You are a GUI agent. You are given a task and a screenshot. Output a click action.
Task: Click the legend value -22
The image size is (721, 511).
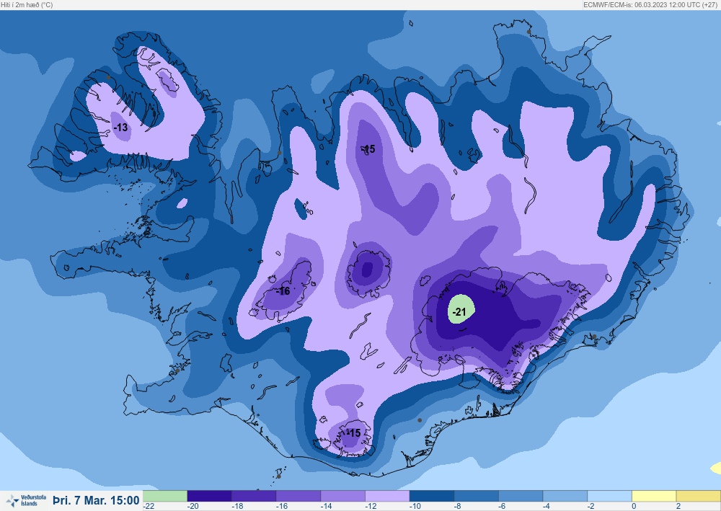(149, 506)
